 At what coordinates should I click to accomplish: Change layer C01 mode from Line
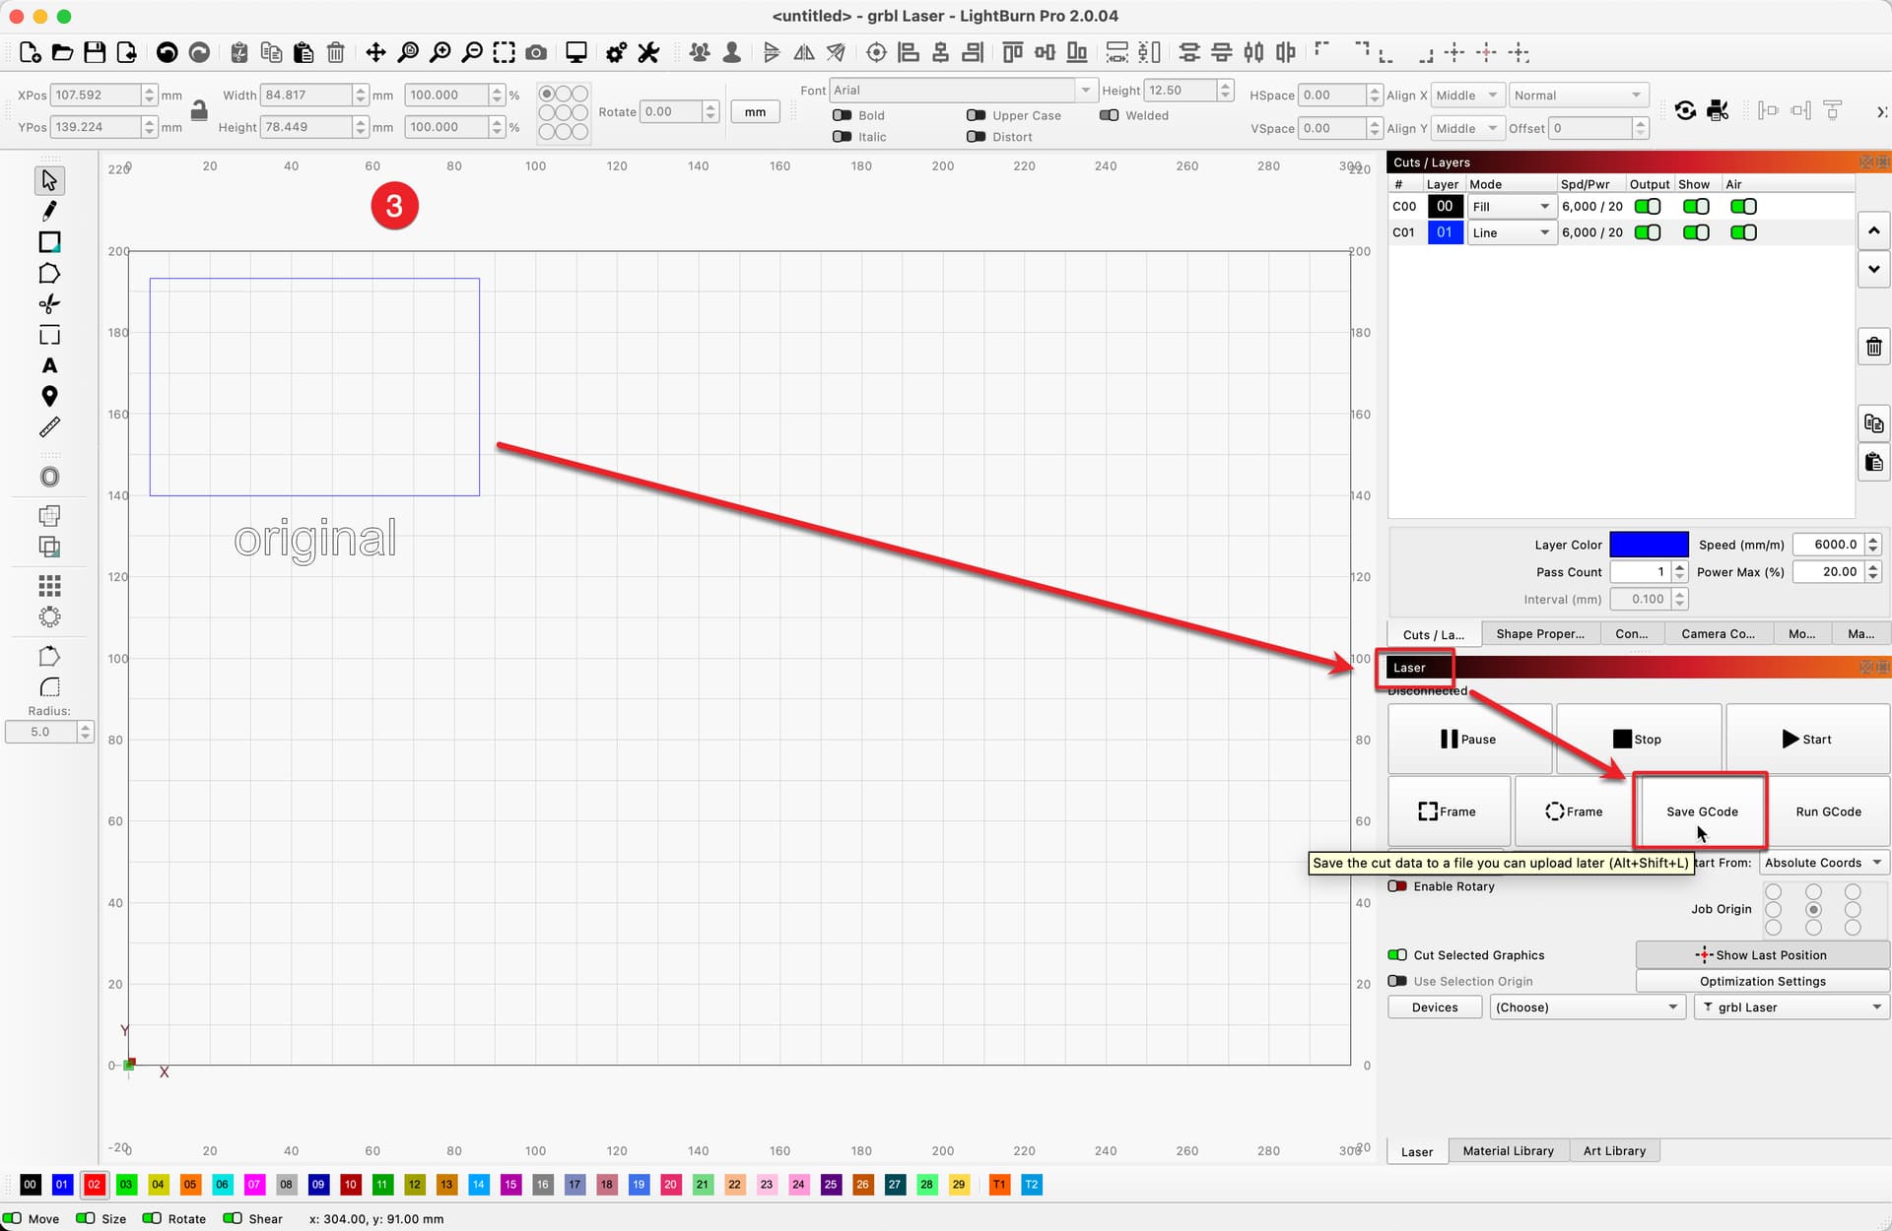[1512, 232]
